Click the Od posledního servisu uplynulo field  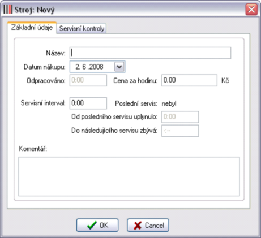pos(180,117)
